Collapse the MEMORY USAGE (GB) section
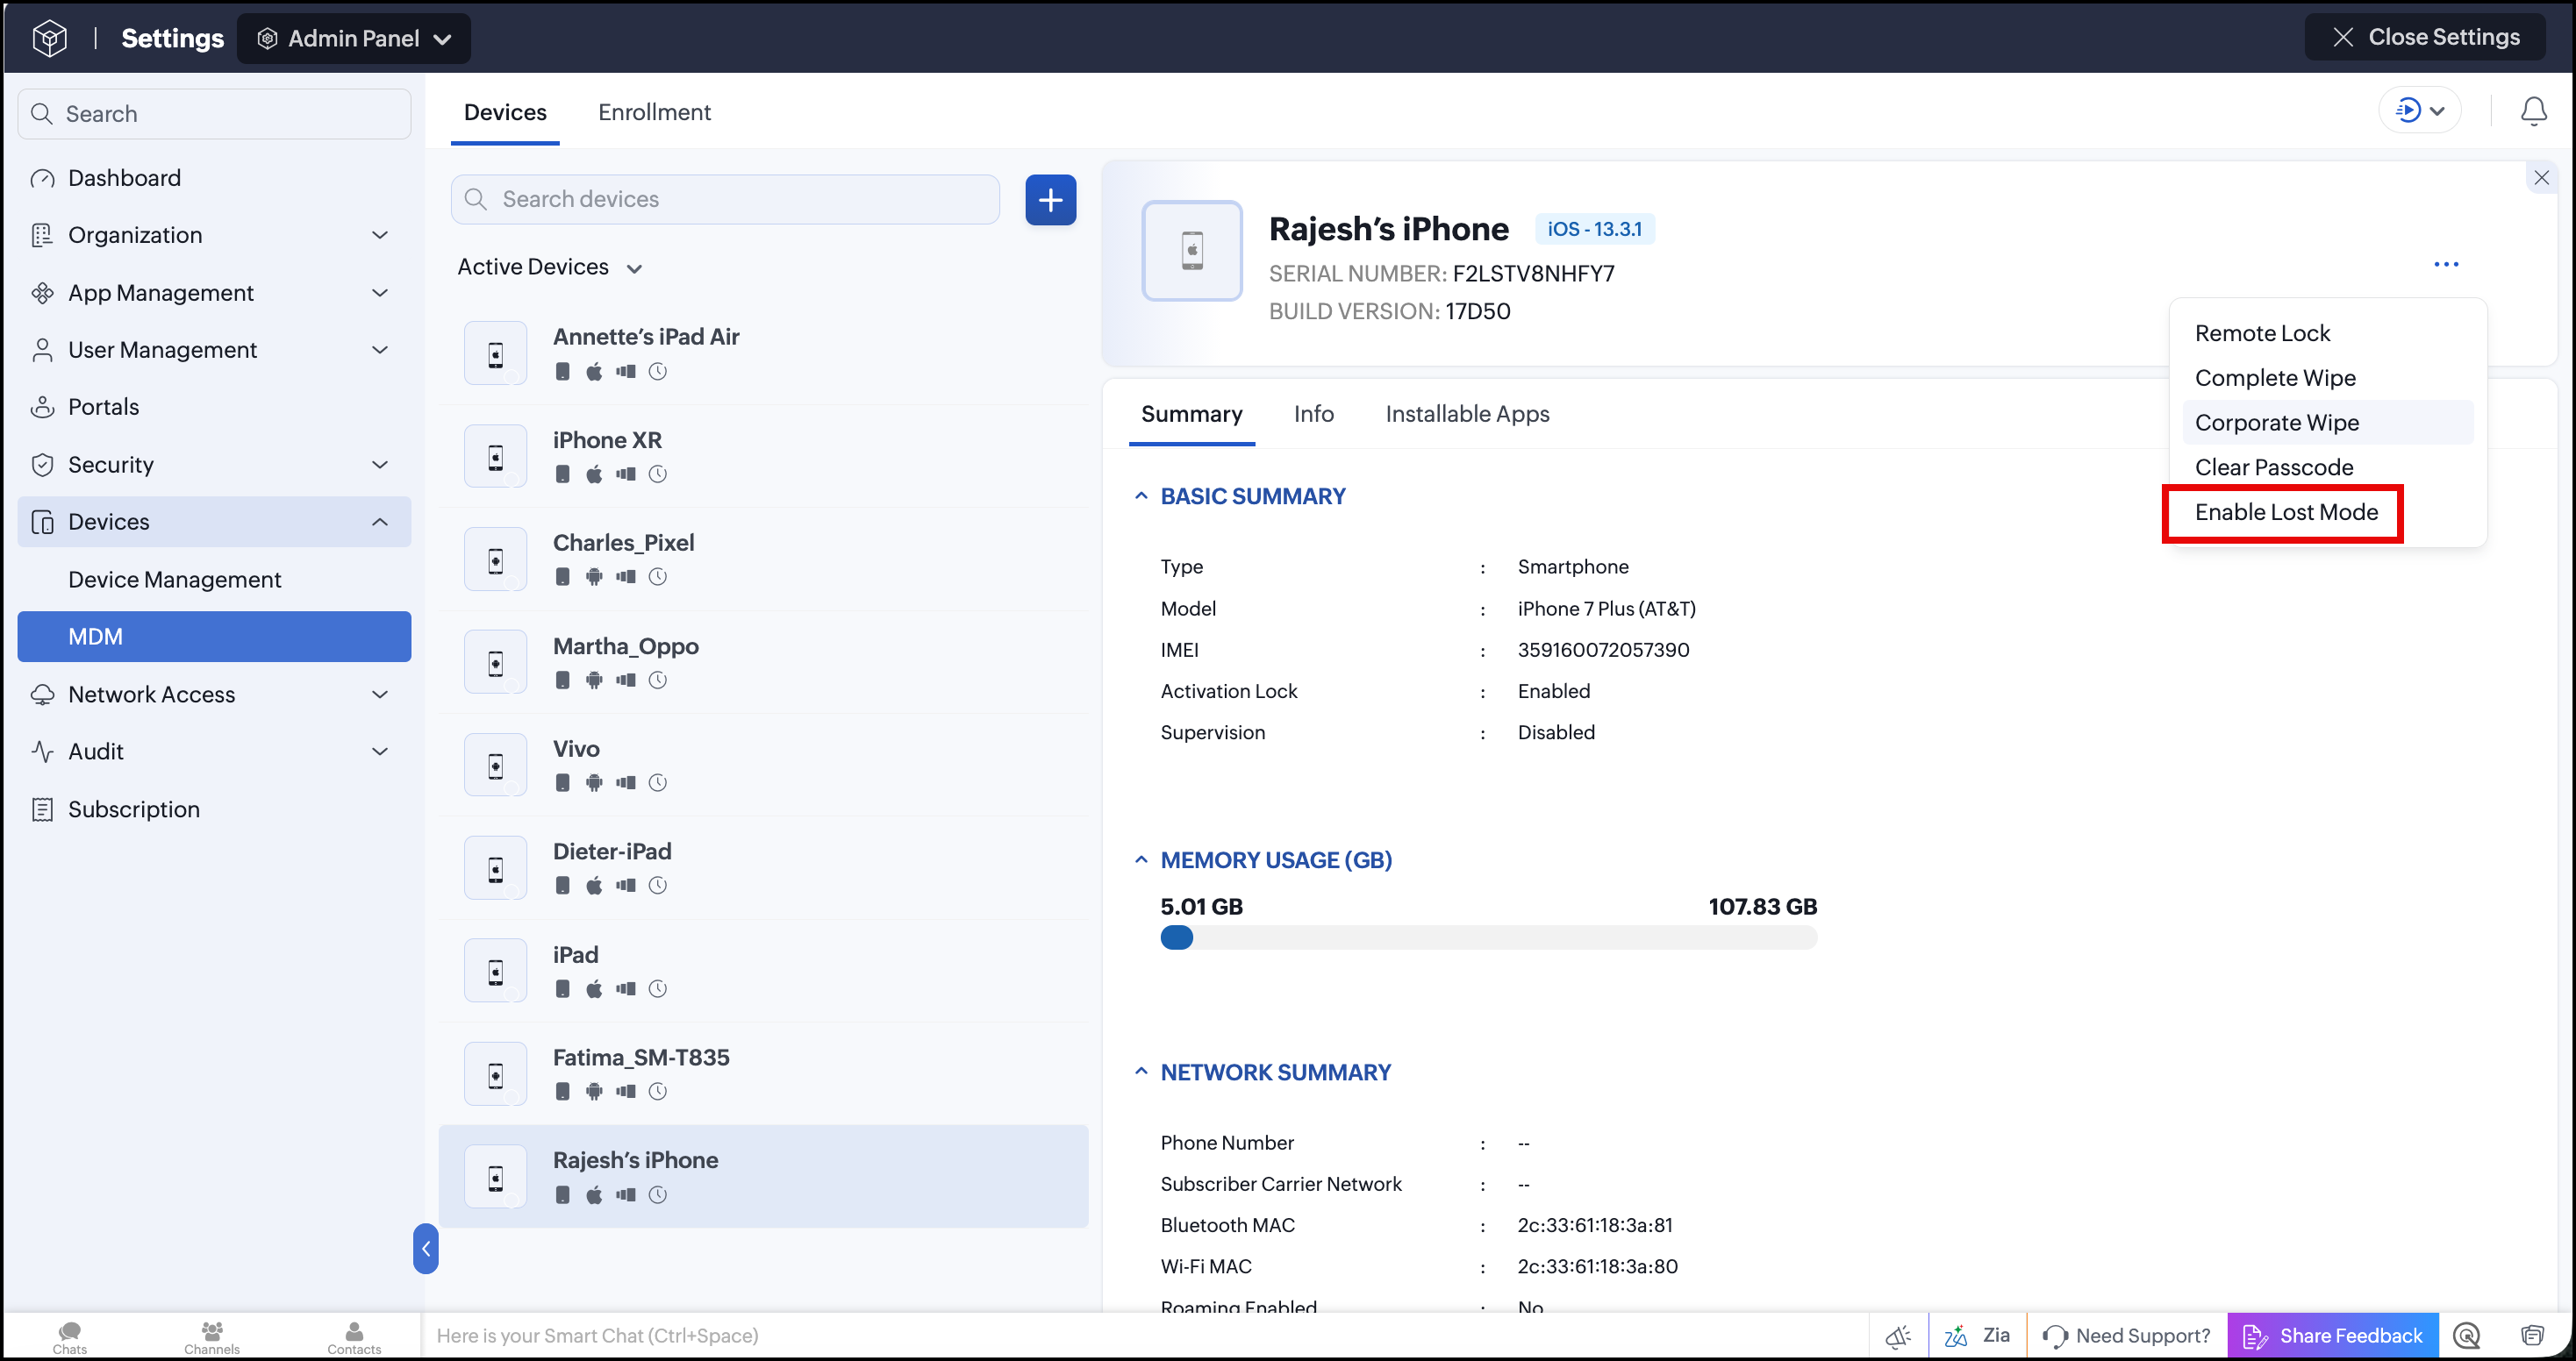This screenshot has height=1361, width=2576. [x=1141, y=860]
